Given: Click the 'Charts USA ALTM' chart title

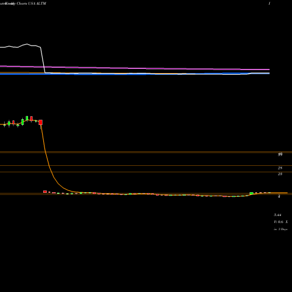Looking at the screenshot, I should pyautogui.click(x=32, y=4).
